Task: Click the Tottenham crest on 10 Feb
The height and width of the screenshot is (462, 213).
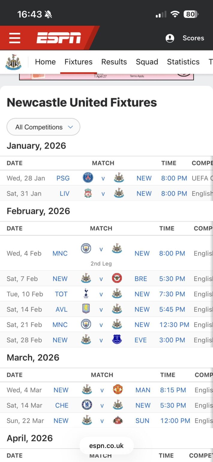Action: point(85,294)
